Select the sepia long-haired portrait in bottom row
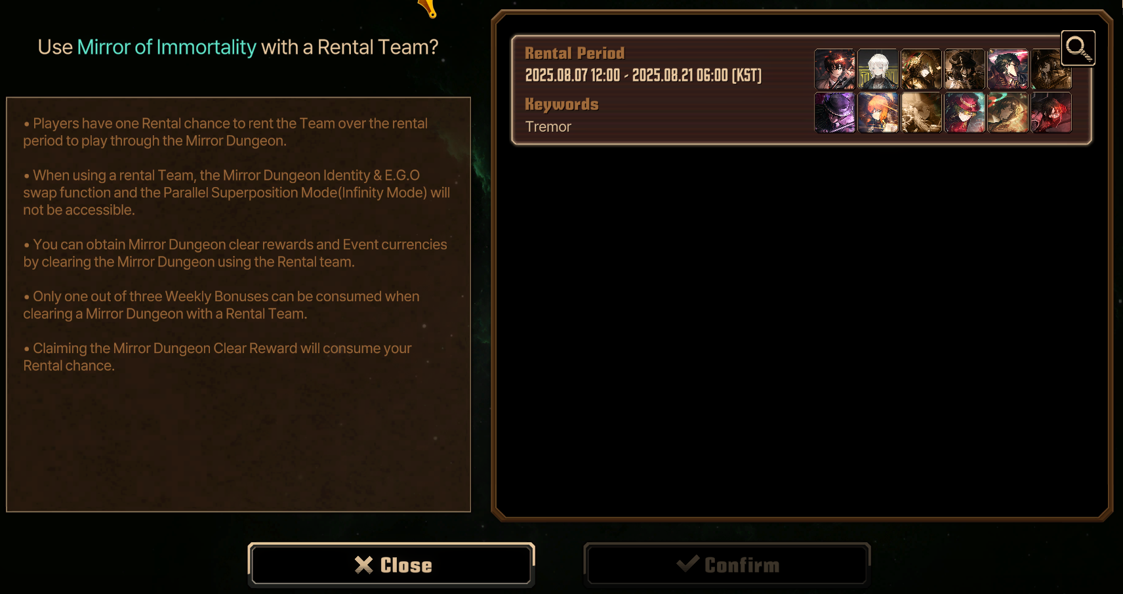 click(921, 112)
